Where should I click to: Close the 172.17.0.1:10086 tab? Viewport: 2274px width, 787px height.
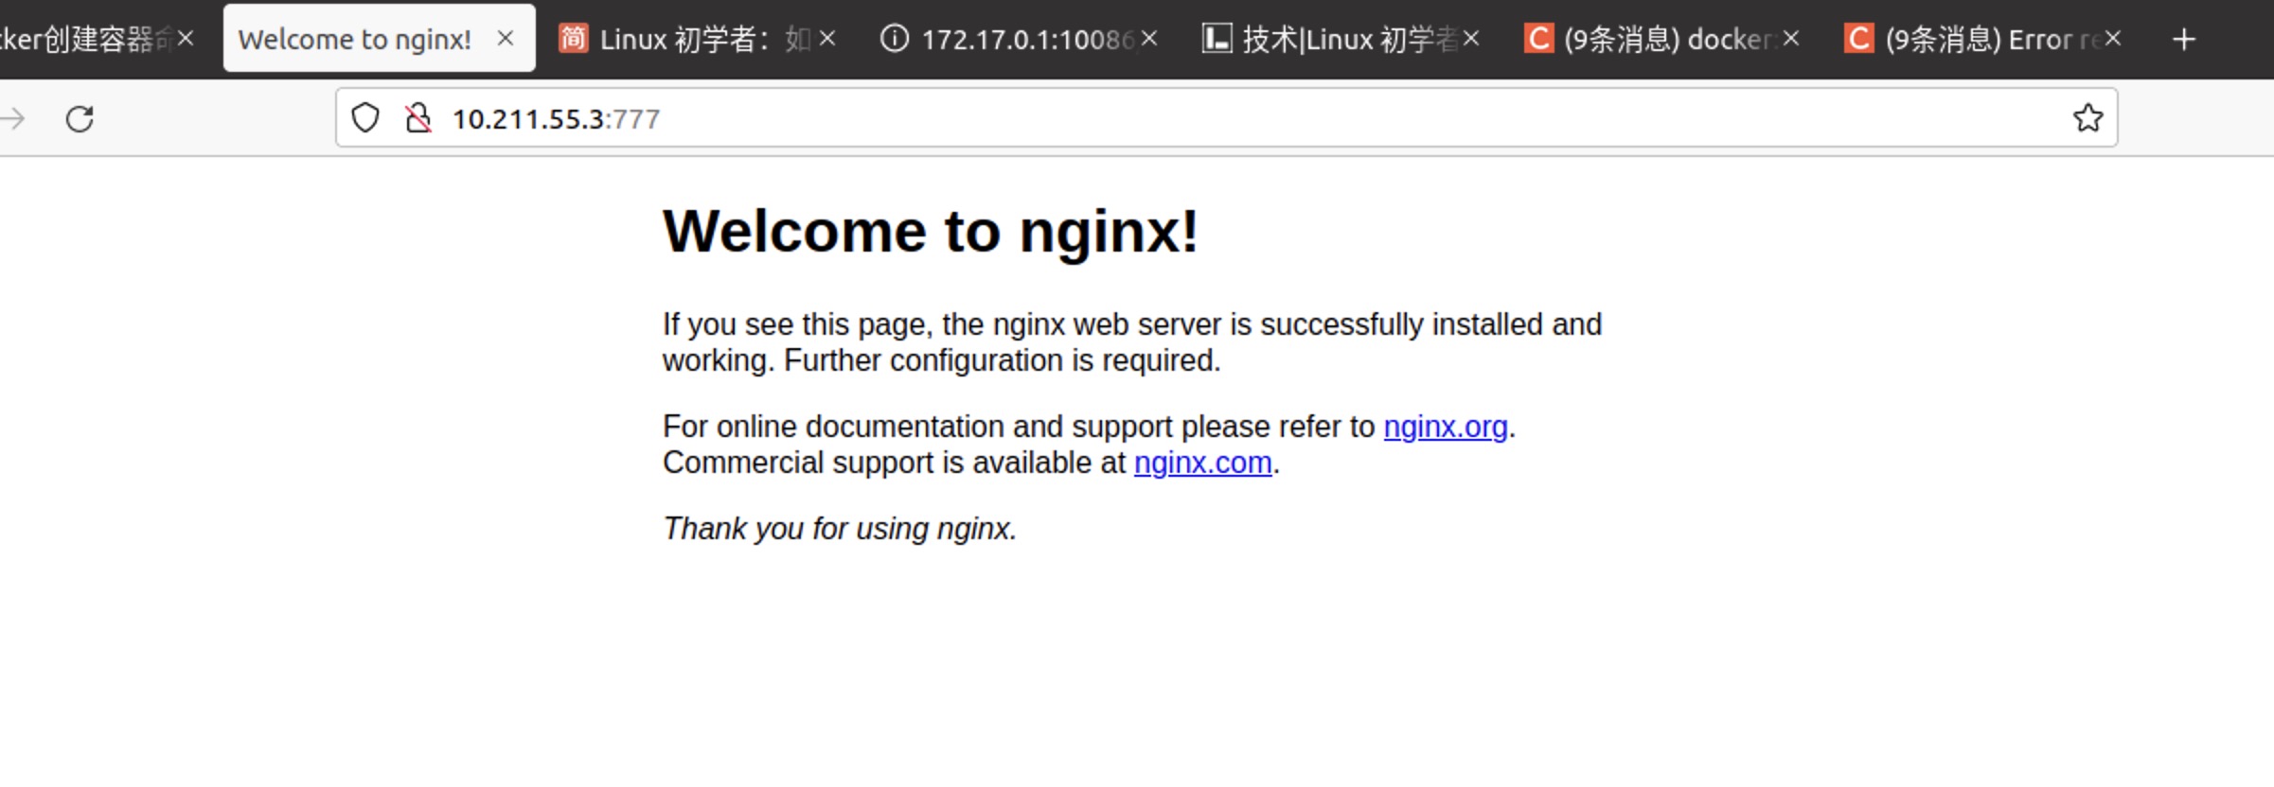1149,39
